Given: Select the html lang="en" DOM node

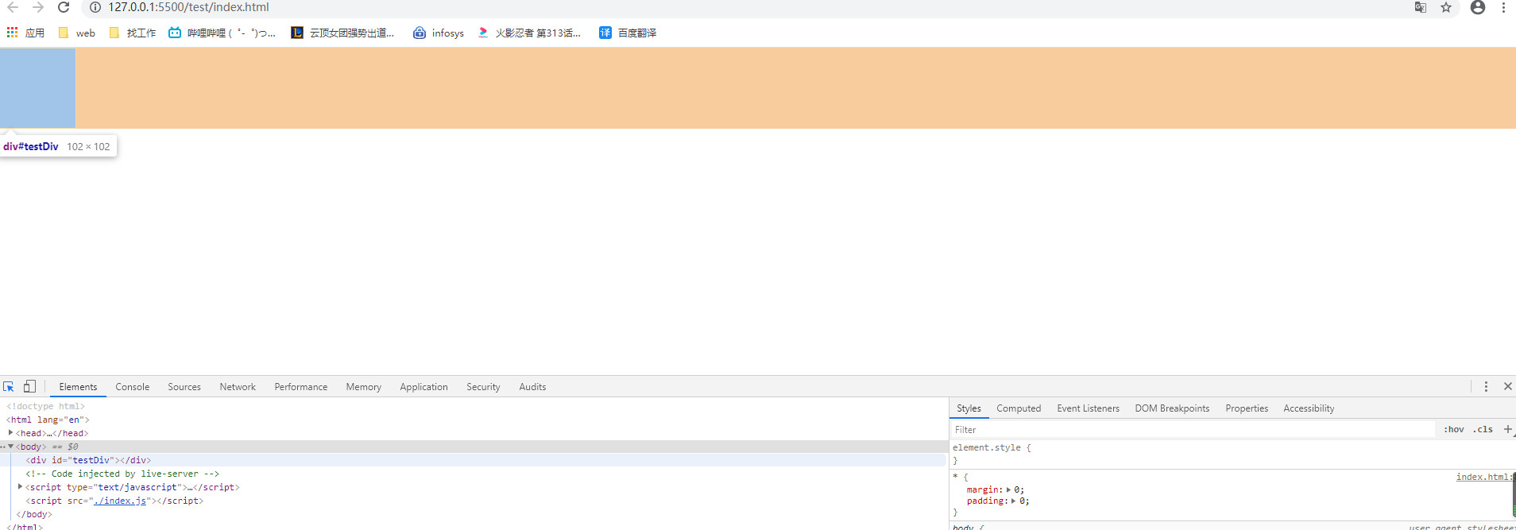Looking at the screenshot, I should (48, 420).
